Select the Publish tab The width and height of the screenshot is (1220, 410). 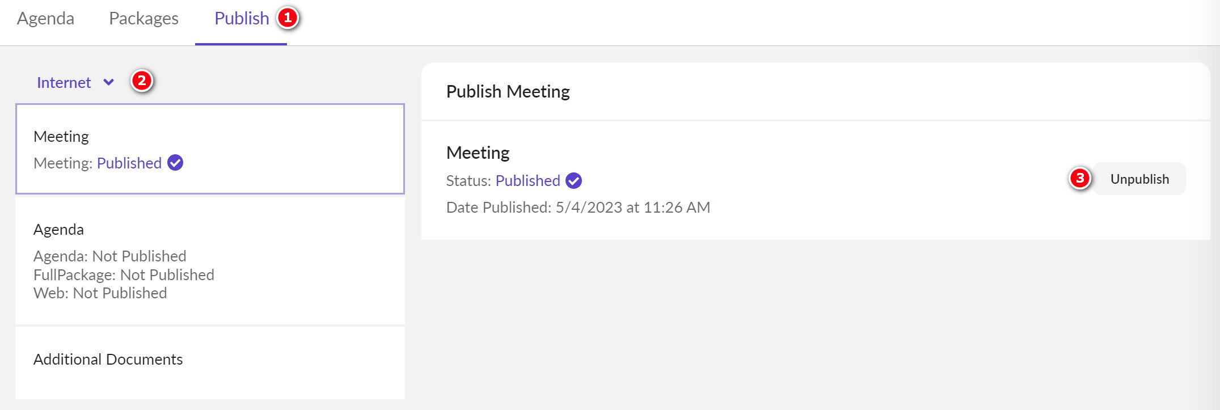coord(241,18)
